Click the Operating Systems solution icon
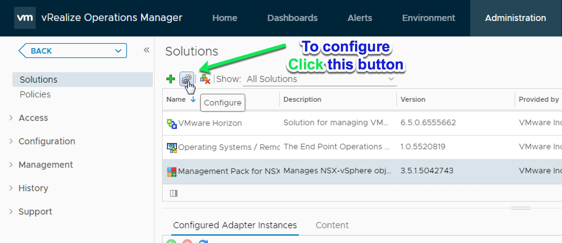The image size is (562, 243). [172, 147]
